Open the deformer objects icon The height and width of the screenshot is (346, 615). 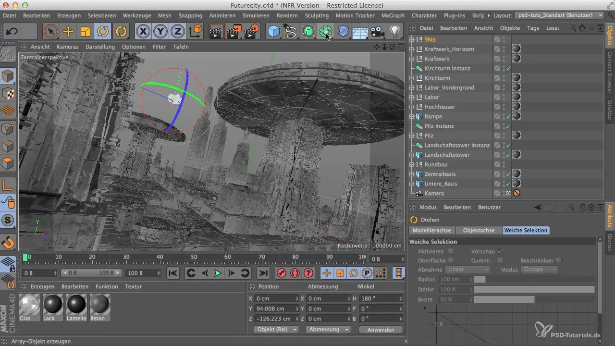343,32
